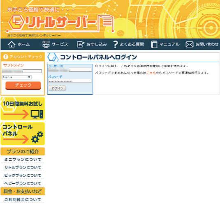Click the gears icon on control panel banner
Image resolution: width=220 pixels, height=205 pixels.
point(37,137)
